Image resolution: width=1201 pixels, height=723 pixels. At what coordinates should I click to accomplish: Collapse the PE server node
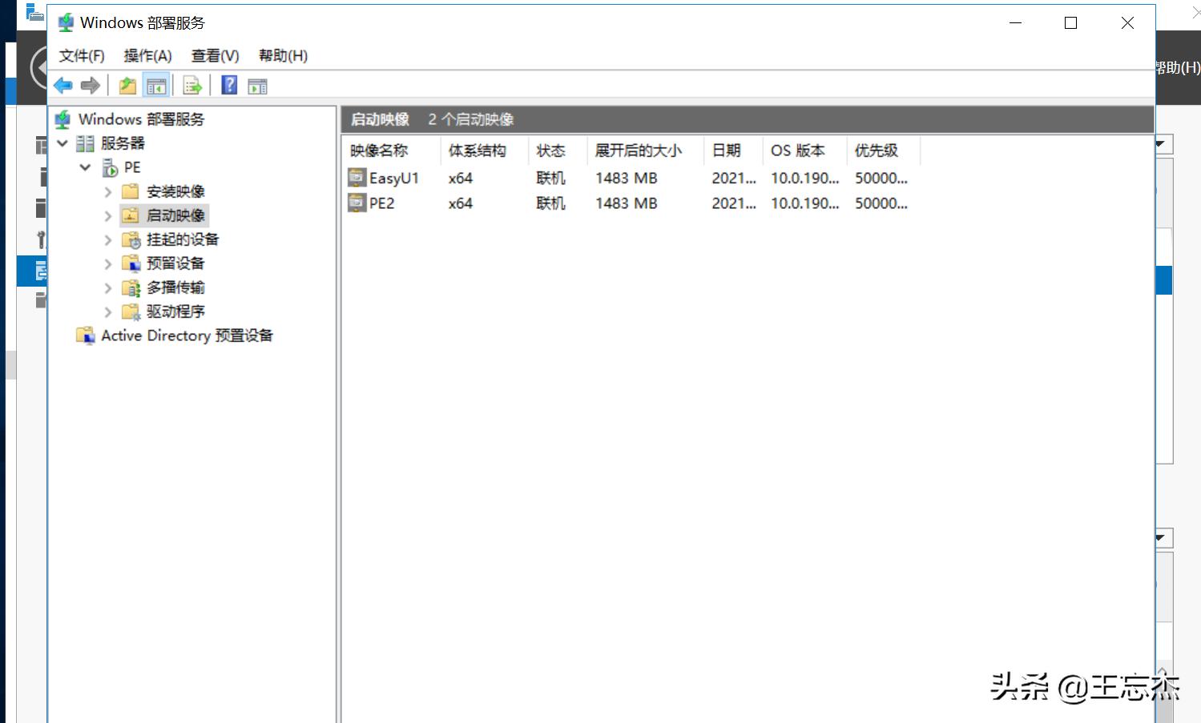85,168
